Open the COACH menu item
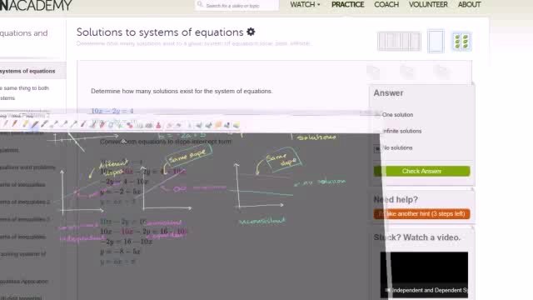Viewport: 533px width, 300px height. click(386, 4)
